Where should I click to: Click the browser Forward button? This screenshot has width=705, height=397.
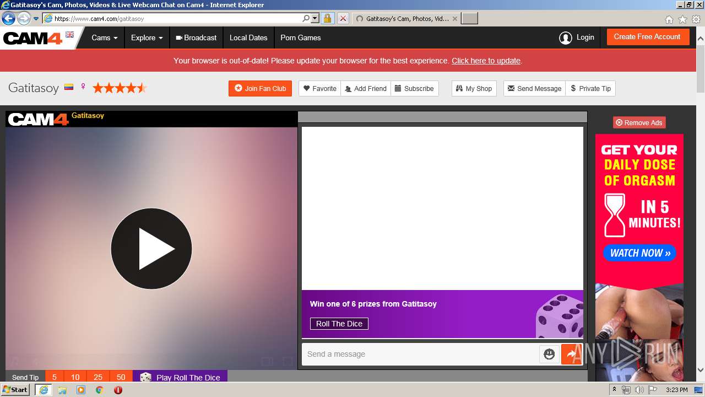(x=24, y=18)
